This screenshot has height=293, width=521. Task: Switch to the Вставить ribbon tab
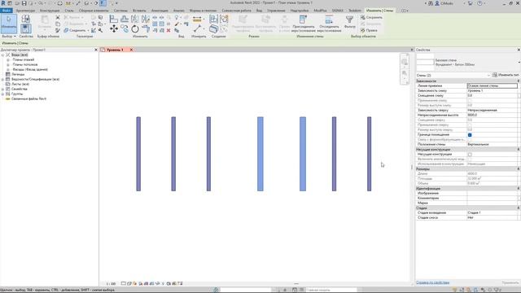pyautogui.click(x=139, y=11)
